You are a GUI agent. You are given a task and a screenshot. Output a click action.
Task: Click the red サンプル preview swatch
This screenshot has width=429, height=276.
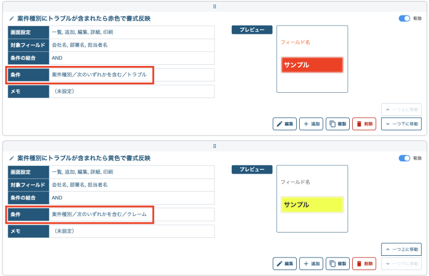[x=312, y=65]
